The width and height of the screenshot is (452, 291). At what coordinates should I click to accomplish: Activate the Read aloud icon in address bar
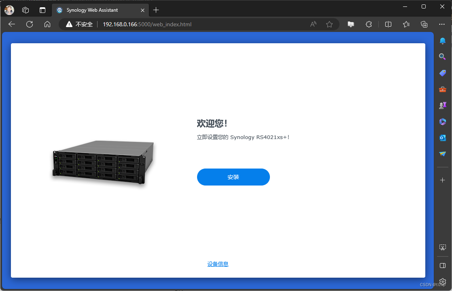click(313, 24)
